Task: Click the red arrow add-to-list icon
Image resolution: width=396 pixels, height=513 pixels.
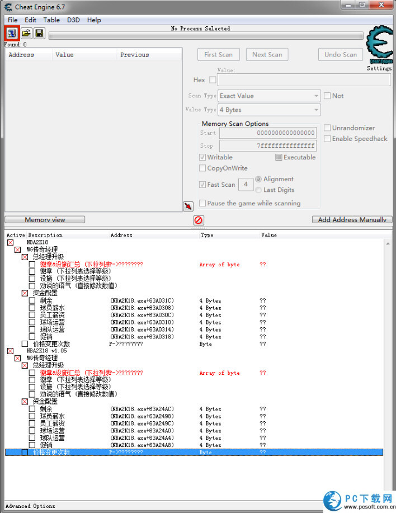Action: [x=188, y=206]
